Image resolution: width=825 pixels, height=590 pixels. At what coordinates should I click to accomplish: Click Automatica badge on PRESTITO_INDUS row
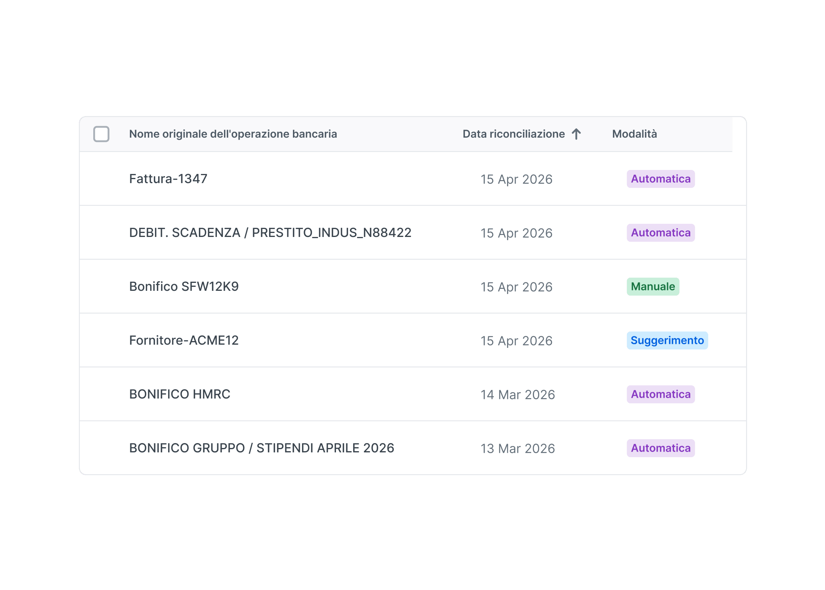point(661,233)
